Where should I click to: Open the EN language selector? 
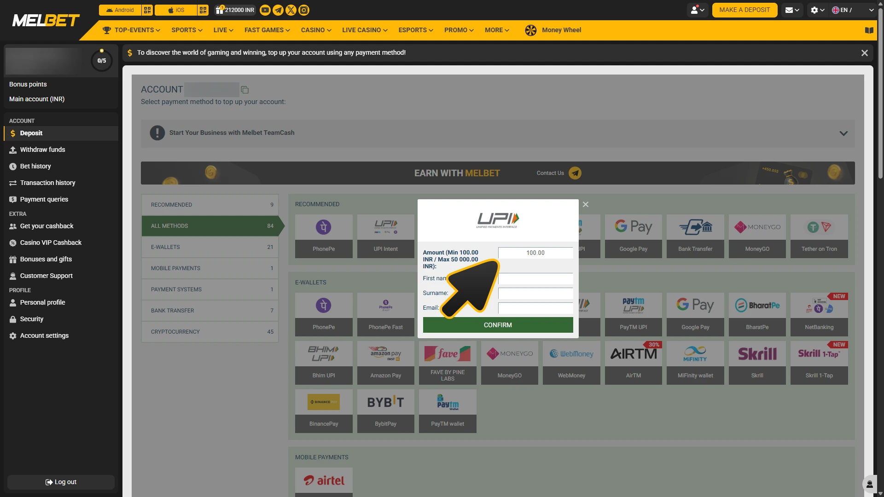point(853,10)
